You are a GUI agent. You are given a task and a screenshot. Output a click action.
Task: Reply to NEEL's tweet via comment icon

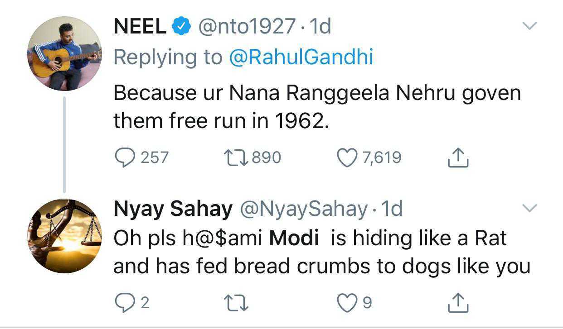coord(125,157)
